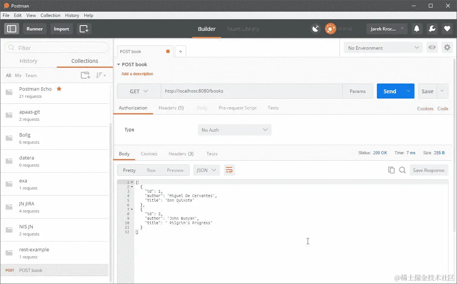The height and width of the screenshot is (284, 457).
Task: Click the Add a description link
Action: (x=137, y=74)
